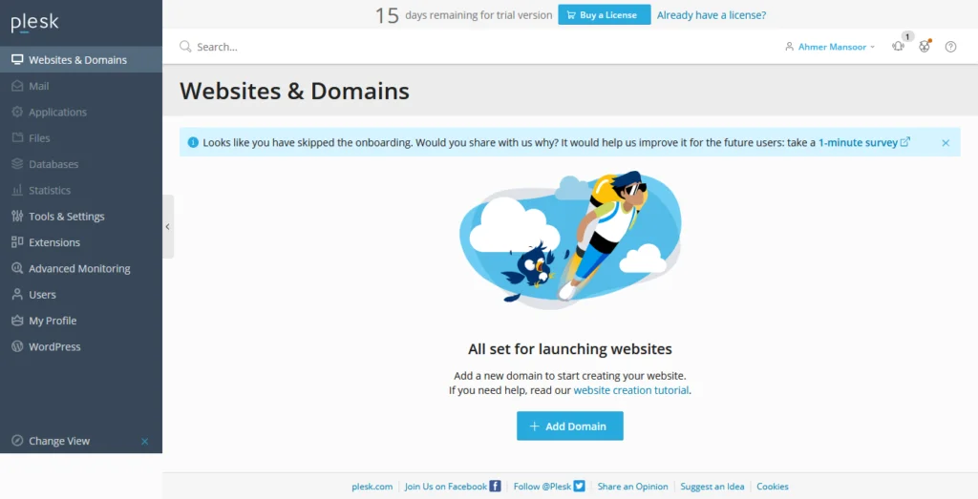Open Advanced Monitoring

tap(81, 268)
